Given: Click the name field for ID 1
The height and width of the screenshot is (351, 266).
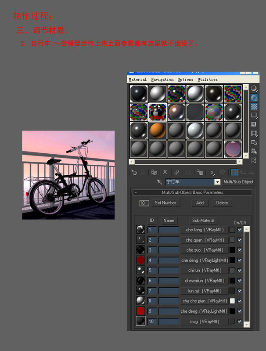Looking at the screenshot, I should 169,230.
